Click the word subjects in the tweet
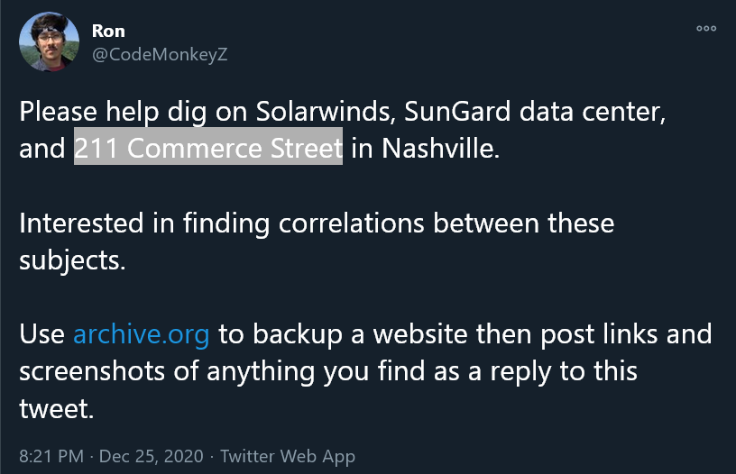 (69, 260)
